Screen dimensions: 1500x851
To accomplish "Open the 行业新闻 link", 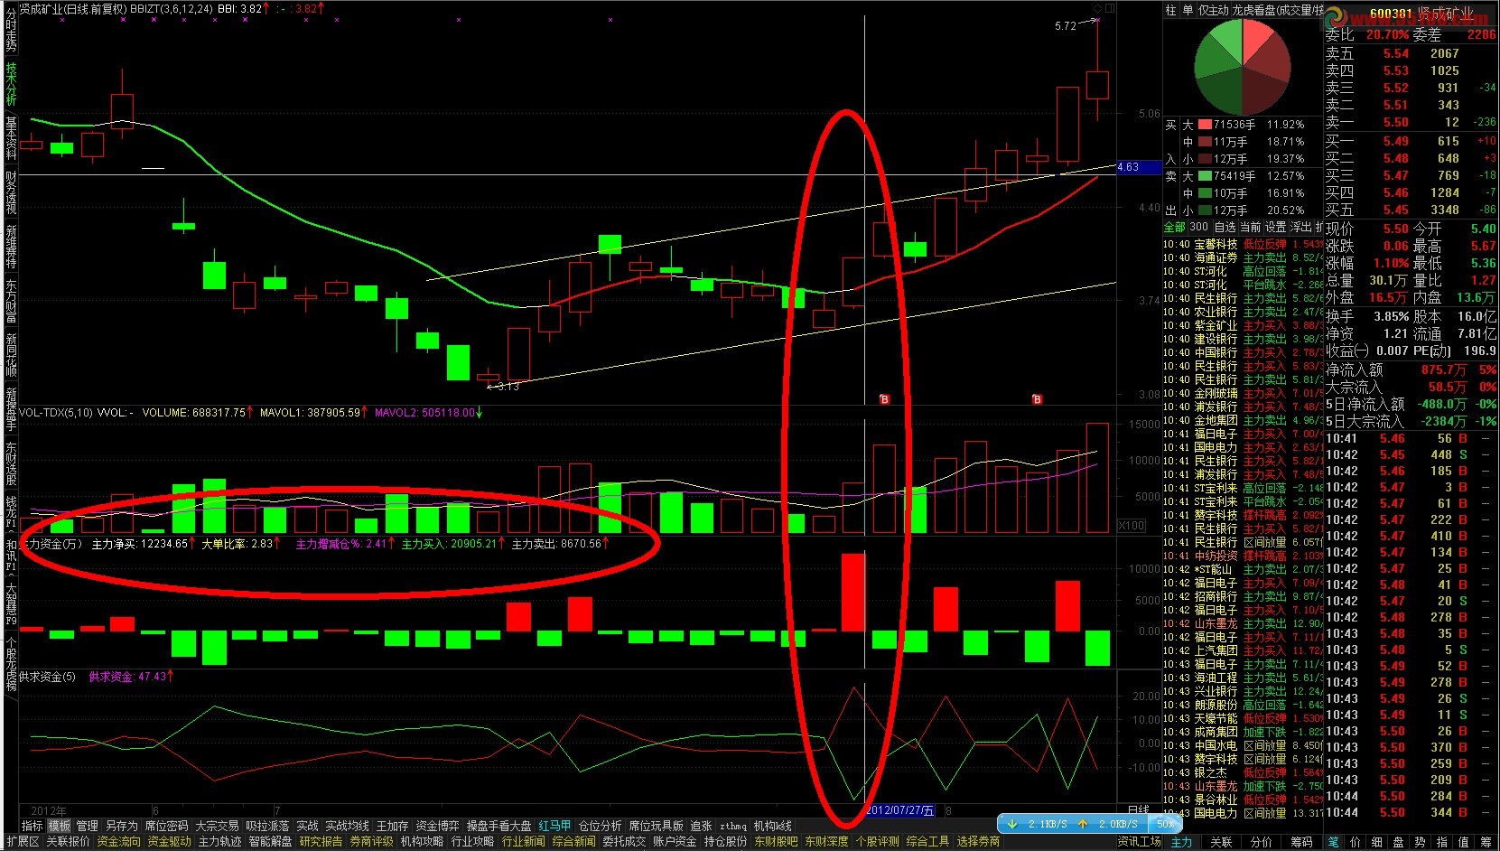I will coord(523,841).
